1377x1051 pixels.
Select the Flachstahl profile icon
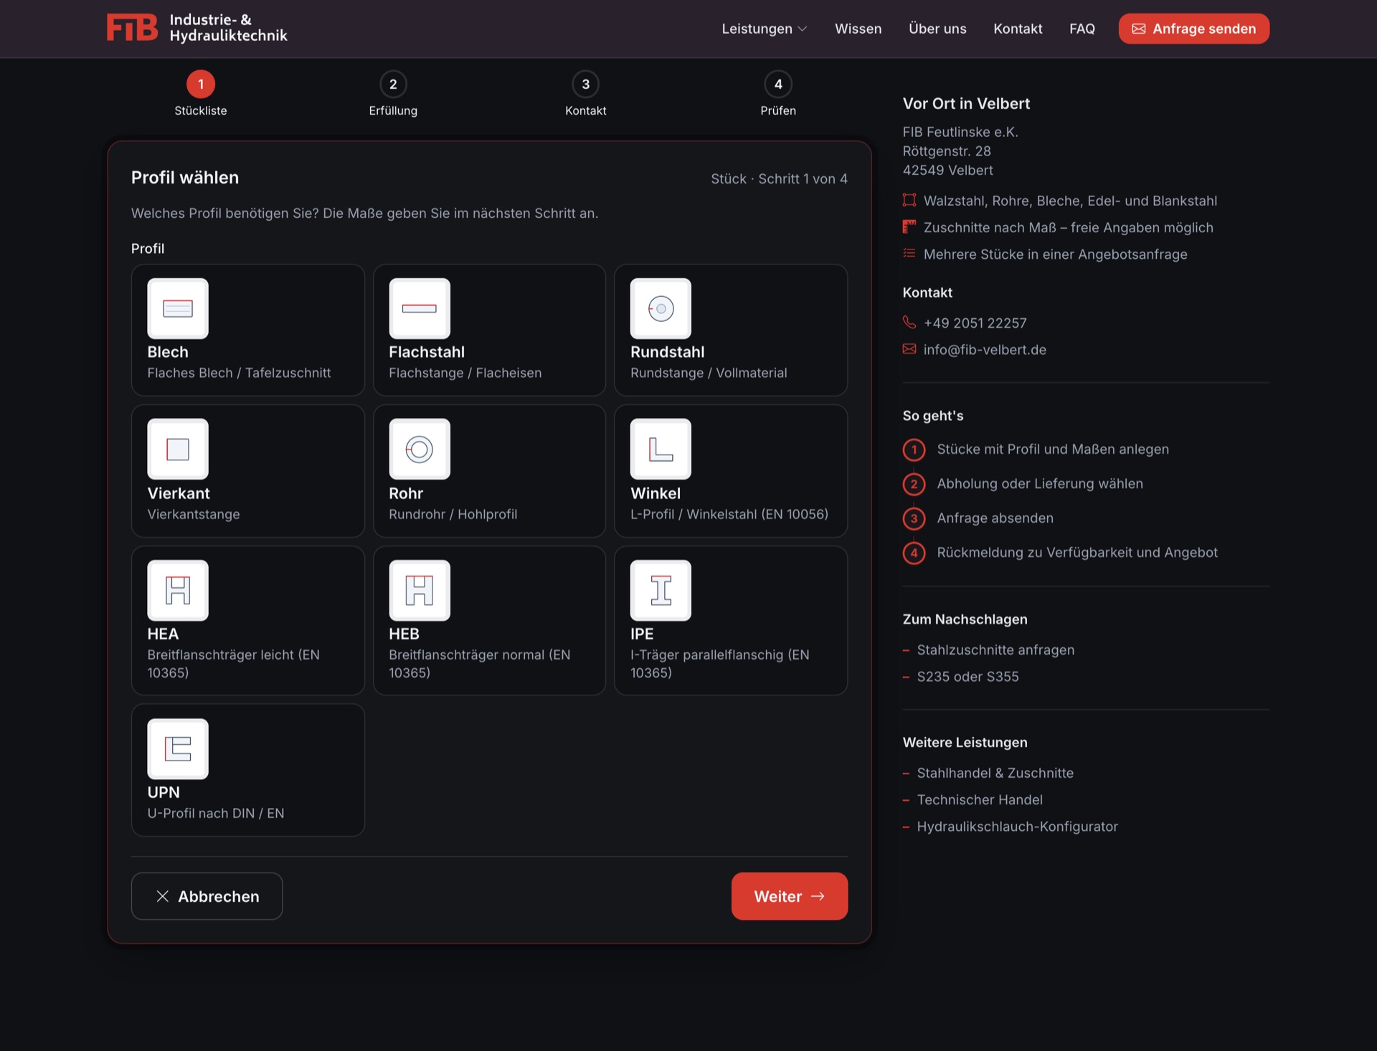420,308
